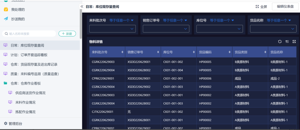Click the fullscreen icon next to 全屏
This screenshot has width=300, height=130.
pos(257,7)
